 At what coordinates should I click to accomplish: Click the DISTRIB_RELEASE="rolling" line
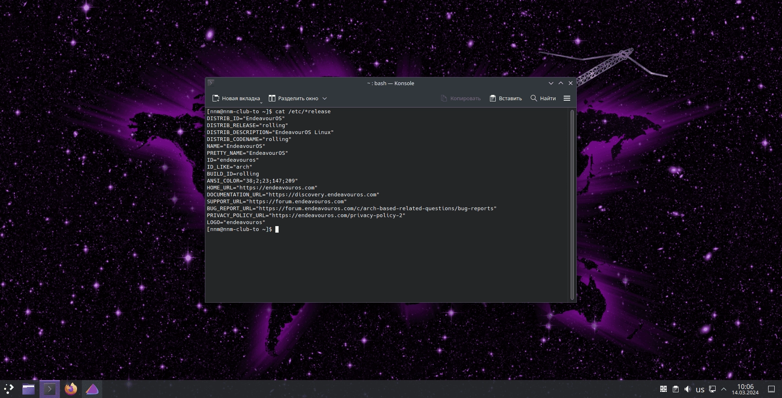(x=247, y=125)
